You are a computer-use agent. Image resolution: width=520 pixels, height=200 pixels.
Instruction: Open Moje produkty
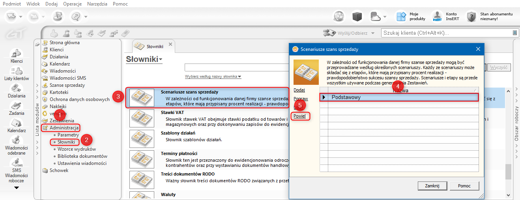coord(411,16)
